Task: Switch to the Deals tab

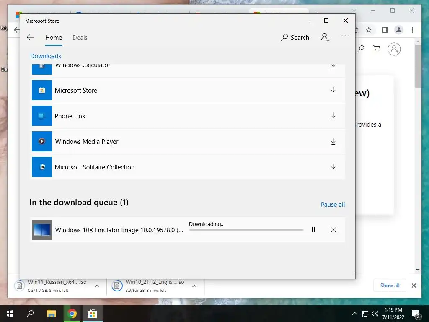Action: (80, 37)
